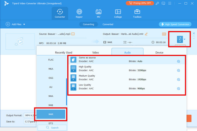Expand the Add Files dropdown arrow
The width and height of the screenshot is (197, 131).
click(24, 24)
